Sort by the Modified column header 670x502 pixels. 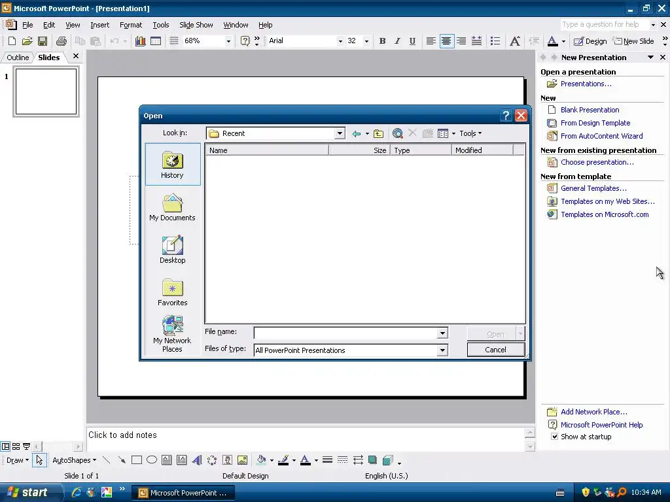point(482,150)
